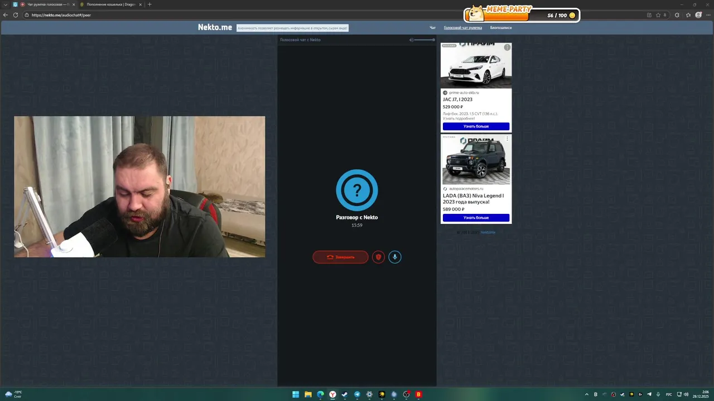Screen dimensions: 714x401
Task: Bookmark this page with star icon
Action: [x=658, y=15]
